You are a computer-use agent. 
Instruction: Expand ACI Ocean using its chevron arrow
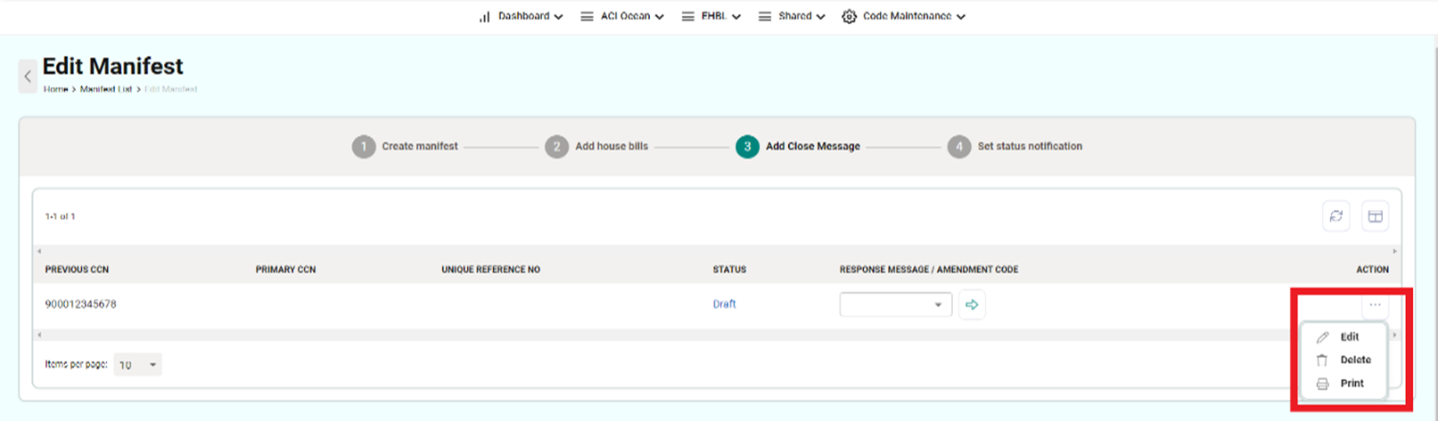[x=659, y=17]
